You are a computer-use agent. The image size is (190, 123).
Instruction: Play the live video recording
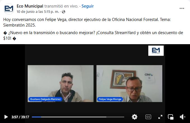[x=6, y=117]
